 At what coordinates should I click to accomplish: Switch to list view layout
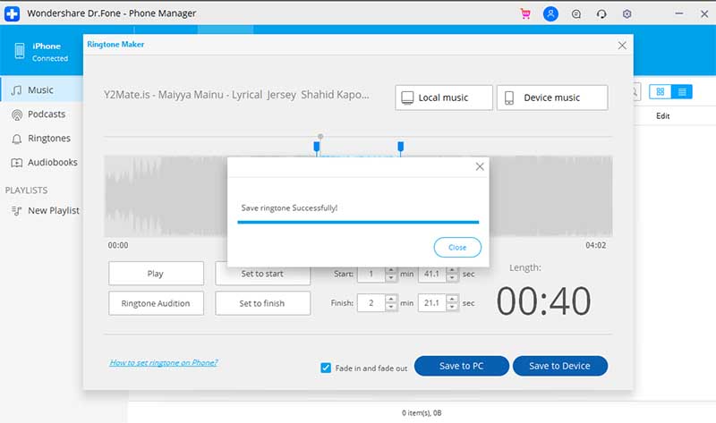[x=682, y=92]
